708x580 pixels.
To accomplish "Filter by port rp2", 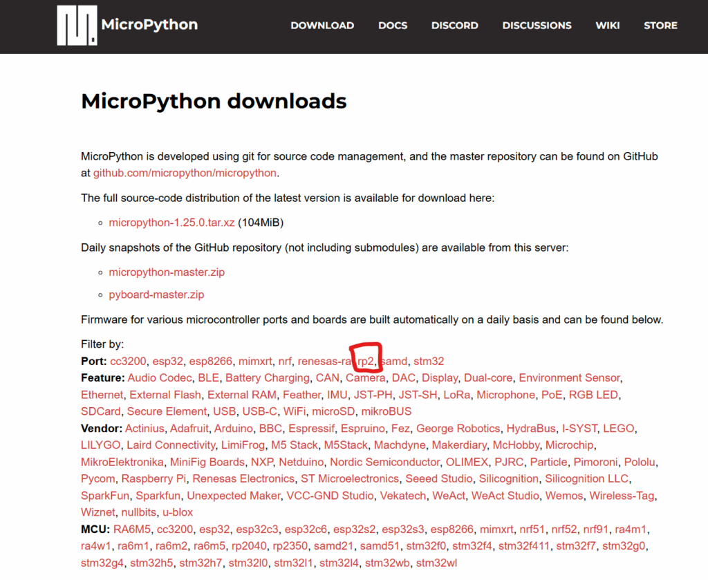I will [366, 361].
